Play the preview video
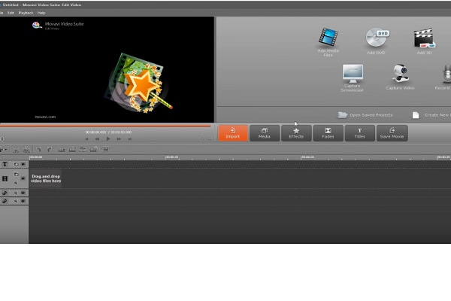 tap(108, 138)
